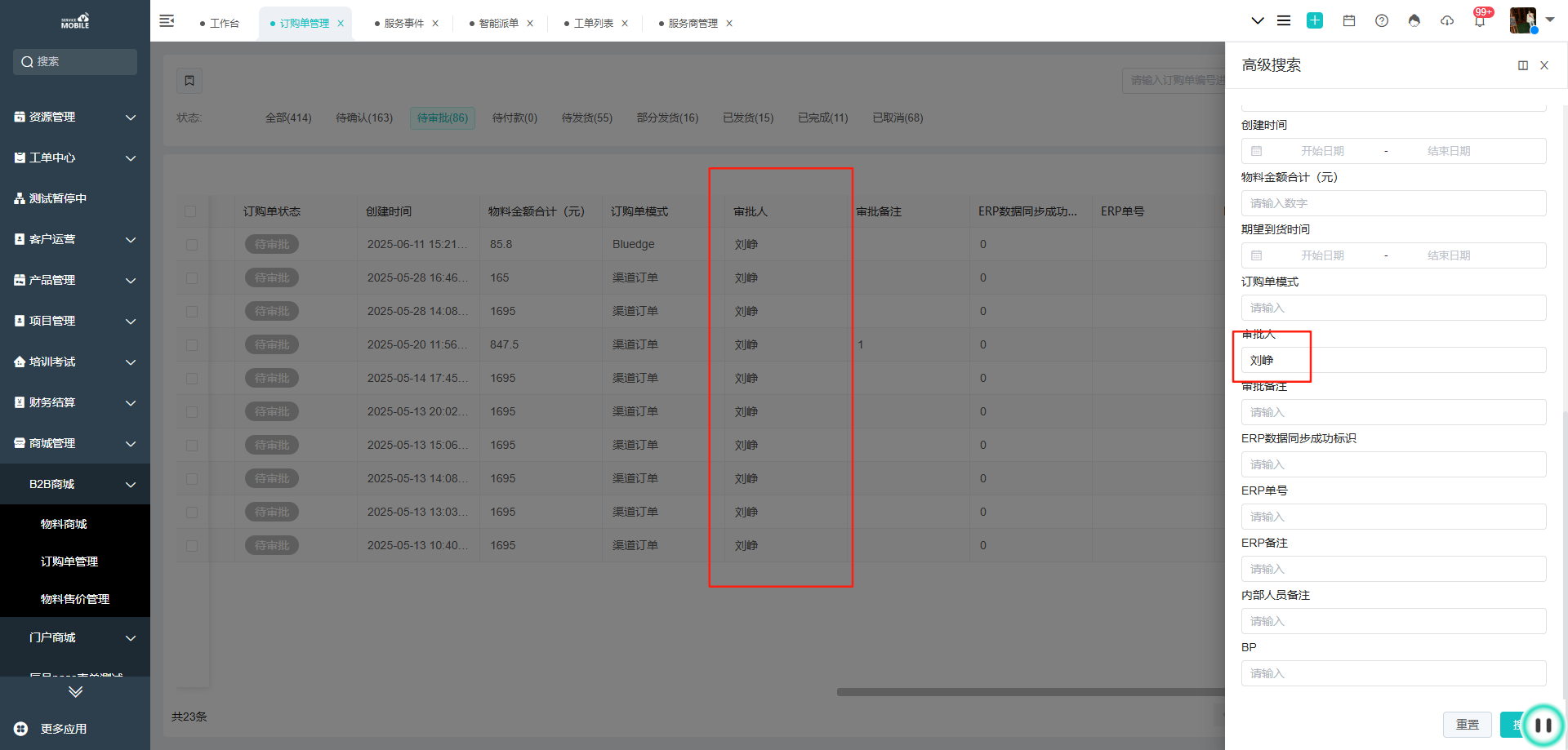The image size is (1568, 750).
Task: Open the help question-mark icon
Action: [1382, 21]
